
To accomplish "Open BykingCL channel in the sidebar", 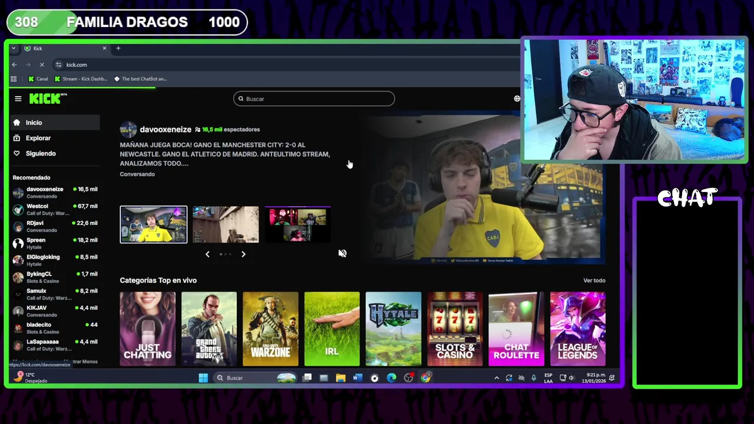I will click(55, 277).
